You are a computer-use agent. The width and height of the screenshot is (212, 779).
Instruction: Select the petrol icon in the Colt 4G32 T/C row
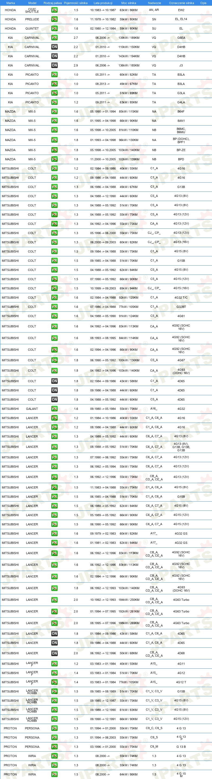point(54,298)
